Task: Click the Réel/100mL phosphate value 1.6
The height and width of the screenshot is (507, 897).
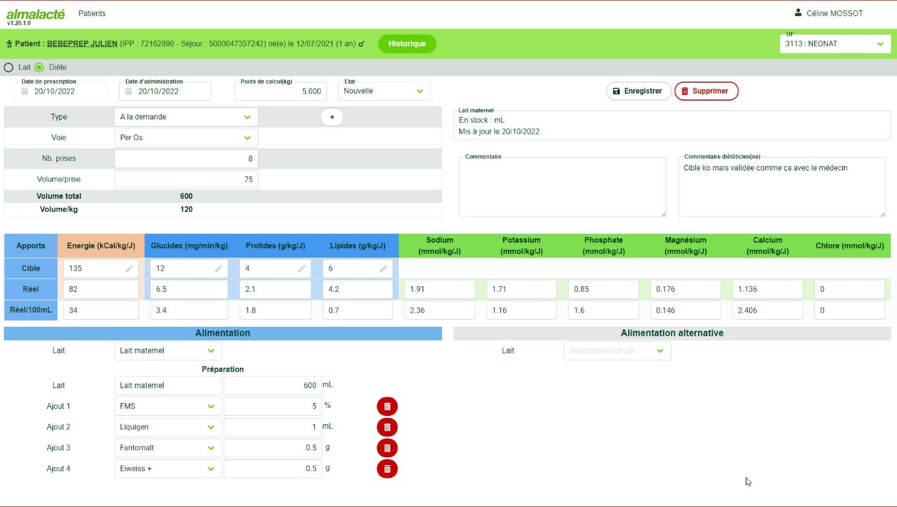Action: pos(604,310)
